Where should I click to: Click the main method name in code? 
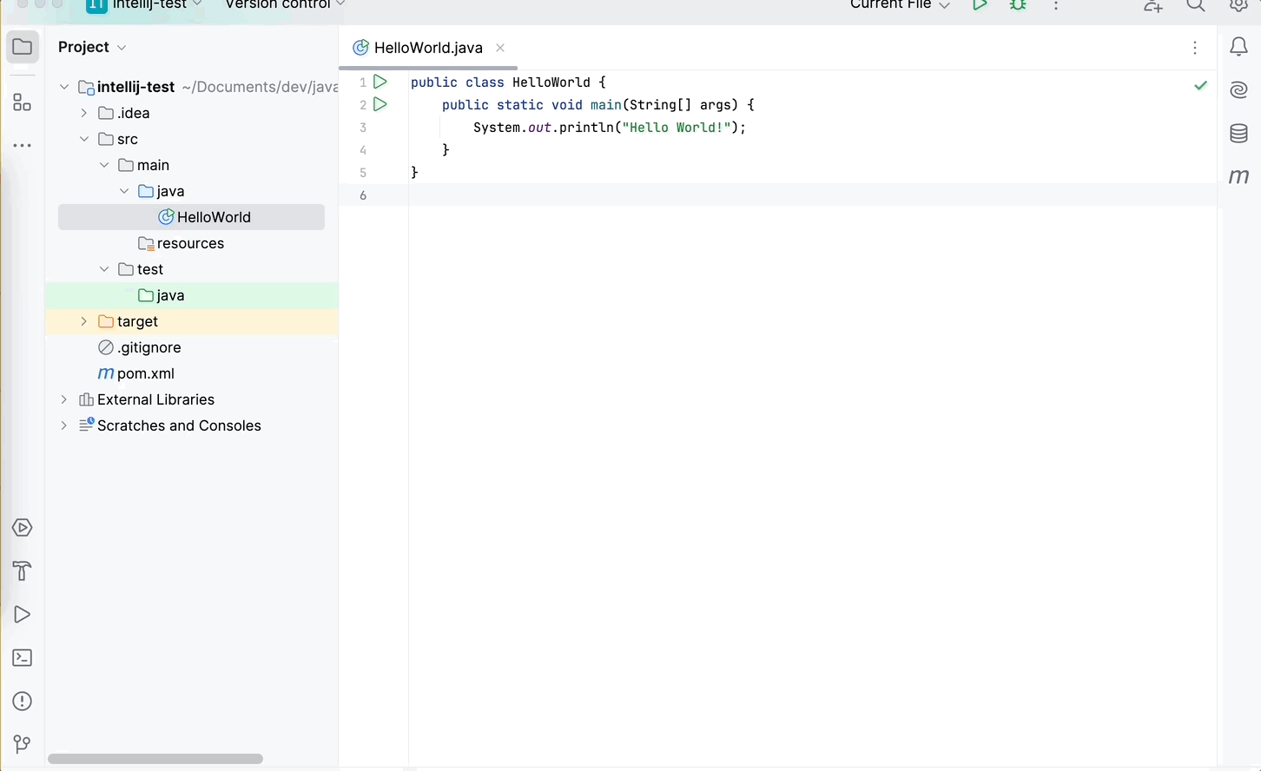605,105
